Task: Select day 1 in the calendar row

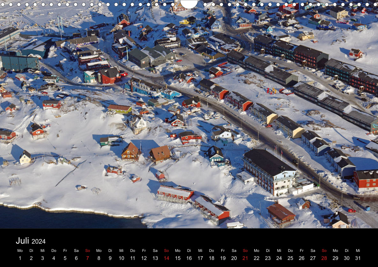Action: 20,258
